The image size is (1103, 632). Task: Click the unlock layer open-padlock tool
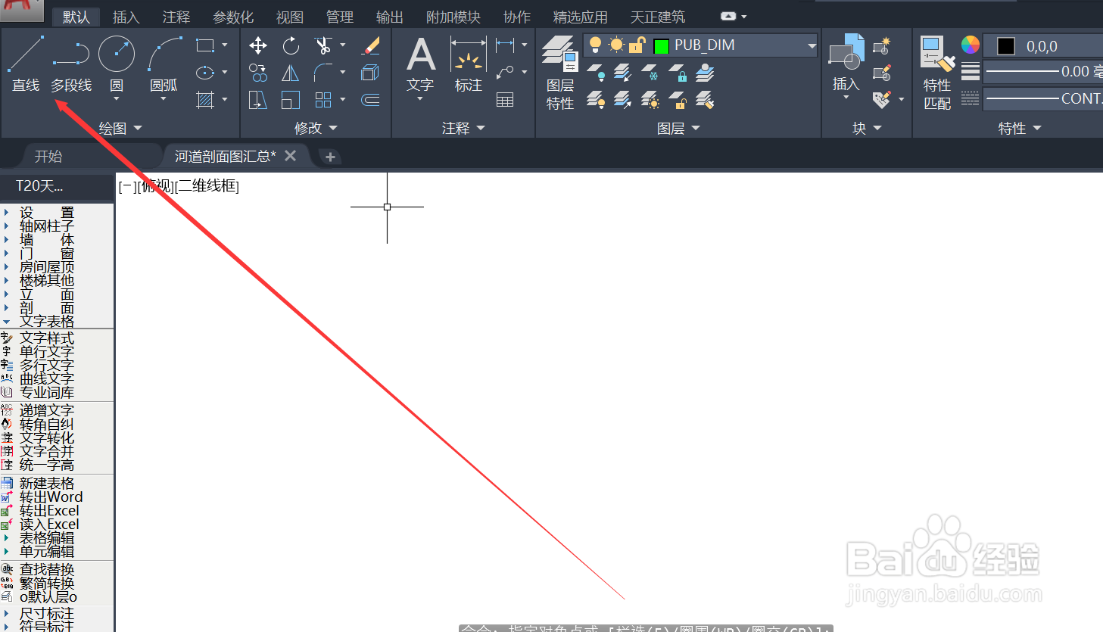[x=678, y=100]
